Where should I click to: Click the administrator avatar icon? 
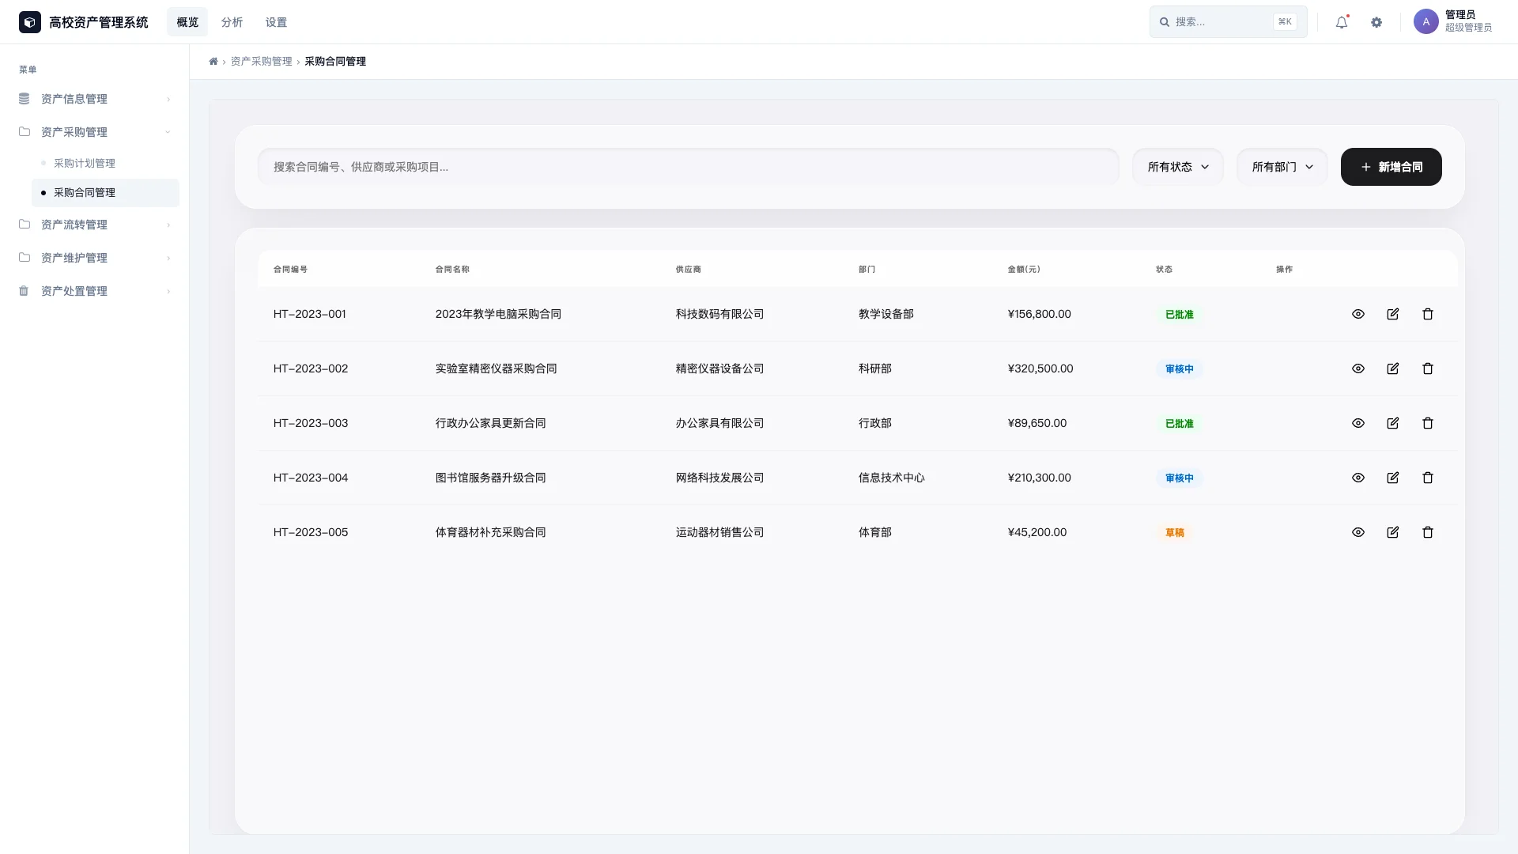point(1425,22)
